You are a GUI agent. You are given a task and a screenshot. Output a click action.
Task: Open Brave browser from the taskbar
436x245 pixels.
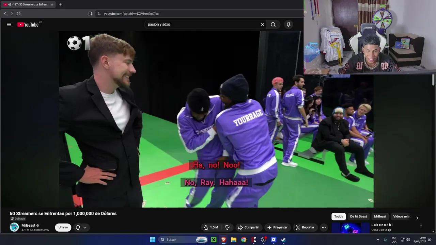[x=223, y=240]
